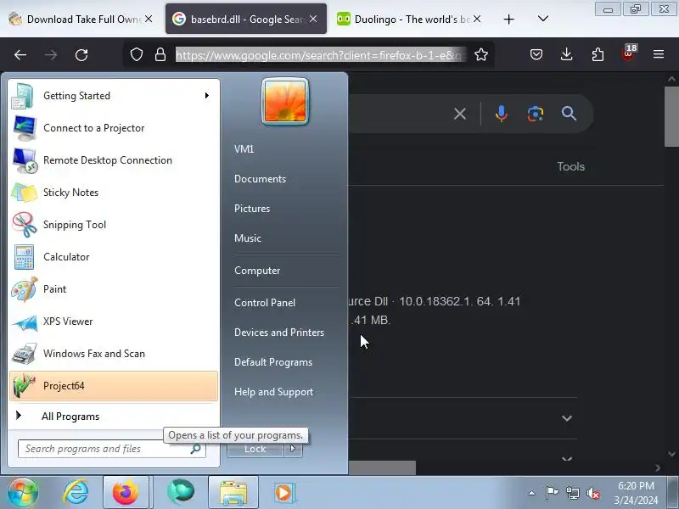Open Firefox application hamburger menu
Screen dimensions: 679x509
click(x=659, y=54)
